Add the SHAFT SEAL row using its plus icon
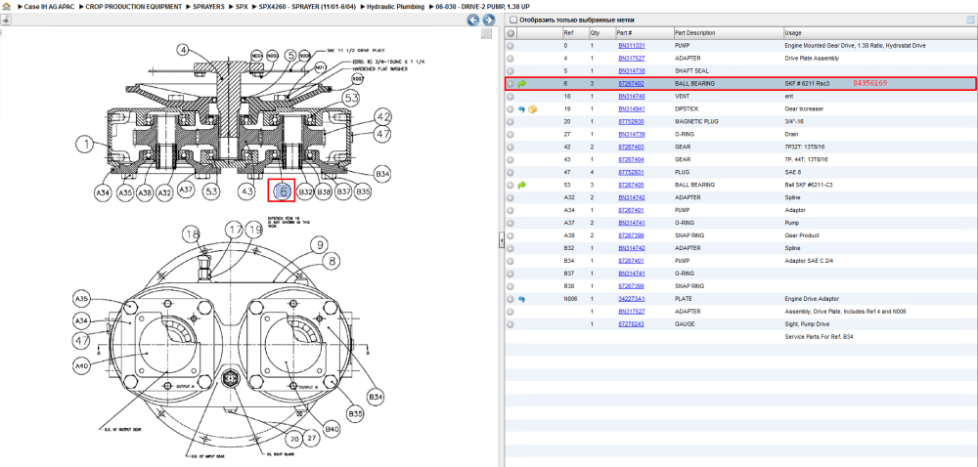Viewport: 978px width, 467px height. (x=511, y=71)
